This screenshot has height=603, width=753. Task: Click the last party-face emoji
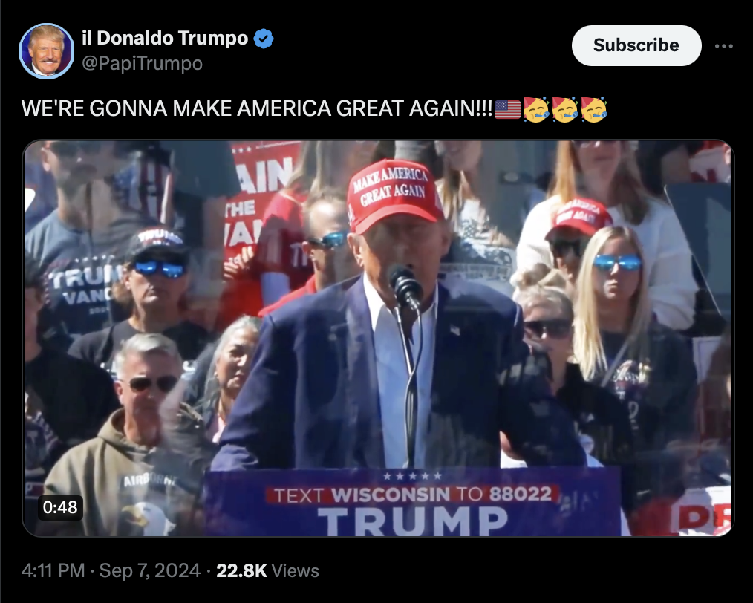[x=594, y=109]
